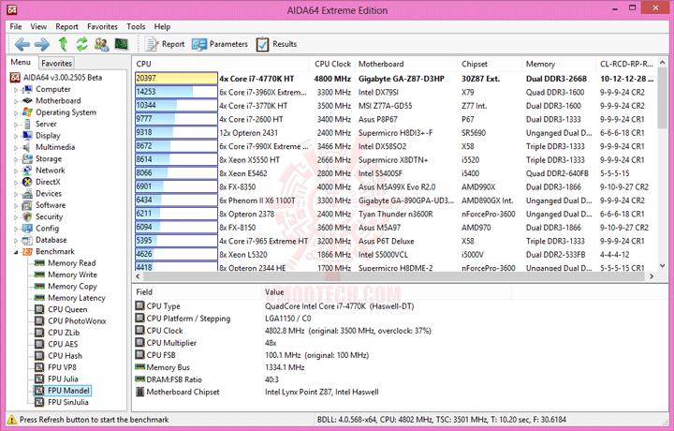The width and height of the screenshot is (674, 431).
Task: Switch to the Menu tab
Action: (21, 63)
